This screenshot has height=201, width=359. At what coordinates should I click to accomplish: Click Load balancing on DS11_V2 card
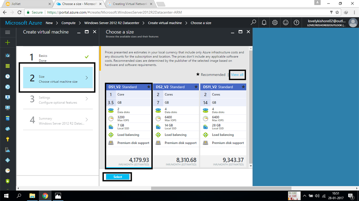[x=223, y=135]
